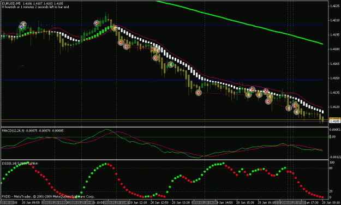341x205 pixels.
Task: Click the 1.4180 price axis label
Action: click(x=335, y=49)
